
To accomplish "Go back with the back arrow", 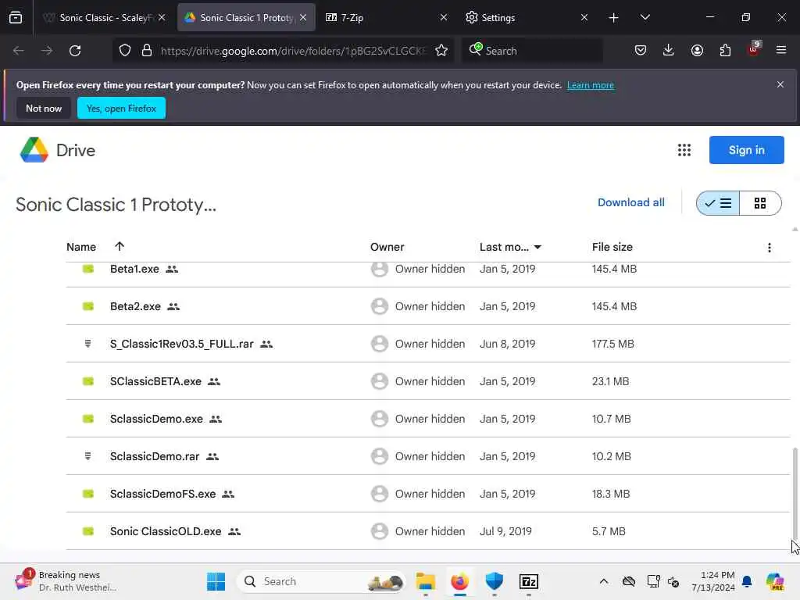I will click(19, 51).
